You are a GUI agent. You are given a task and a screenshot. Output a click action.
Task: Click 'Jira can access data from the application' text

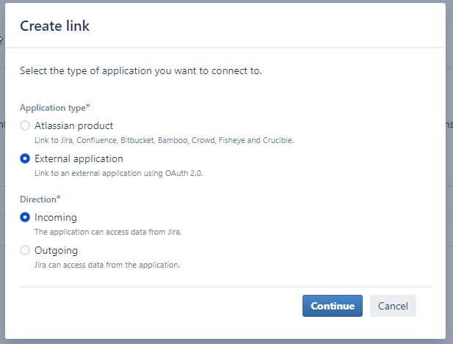tap(107, 265)
